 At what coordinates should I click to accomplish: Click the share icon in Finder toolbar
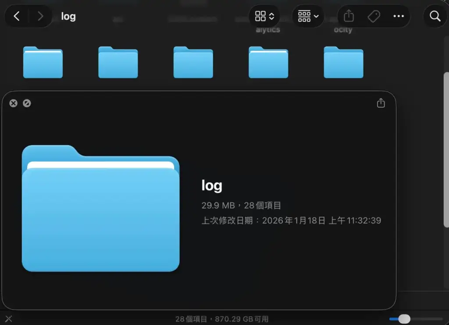(349, 17)
